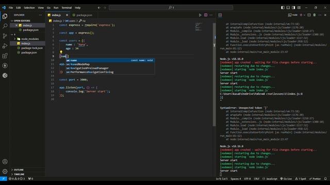Viewport: 330px width, 185px height.
Task: Go back with the left arrow
Action: point(99,8)
